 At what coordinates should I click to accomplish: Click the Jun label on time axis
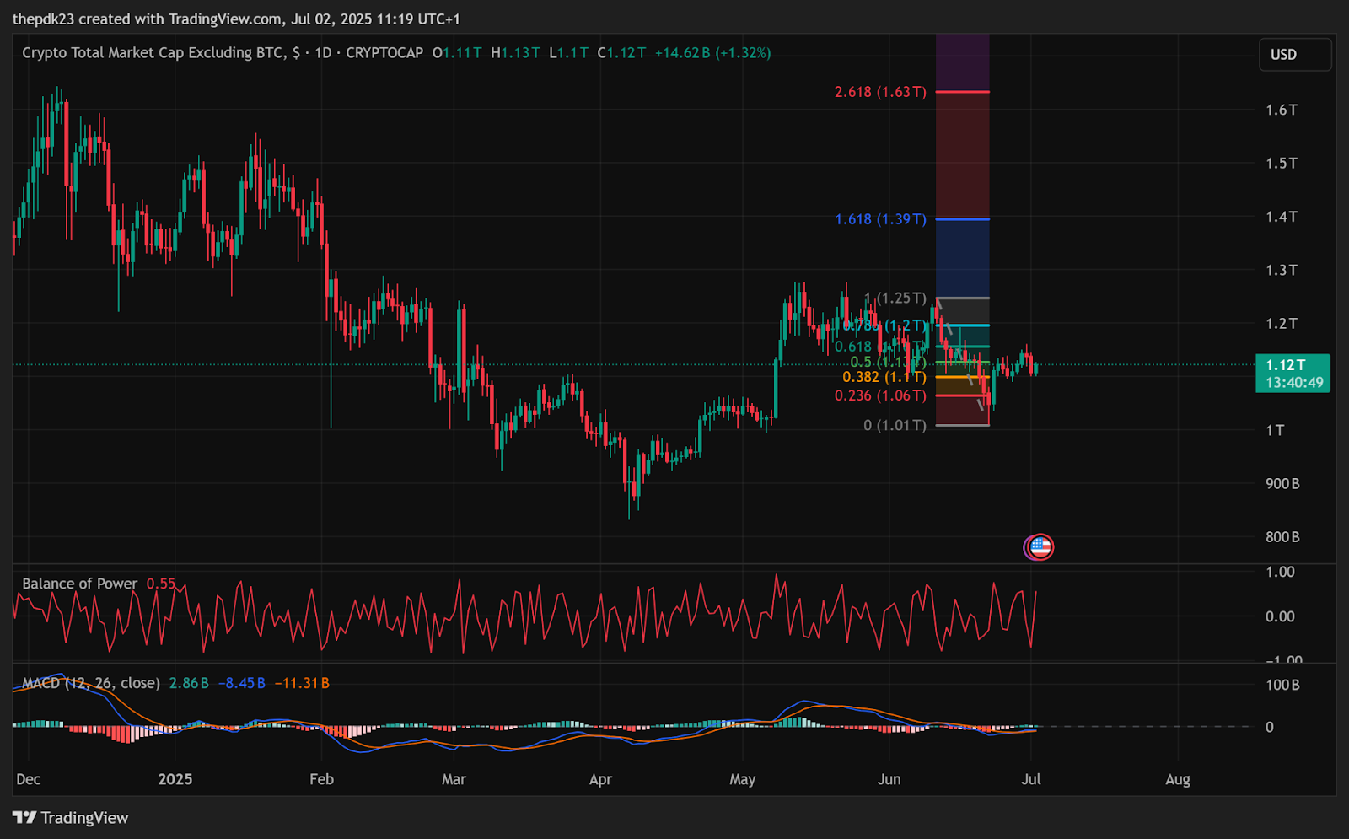click(889, 779)
